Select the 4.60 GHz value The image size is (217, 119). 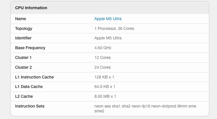tap(103, 48)
